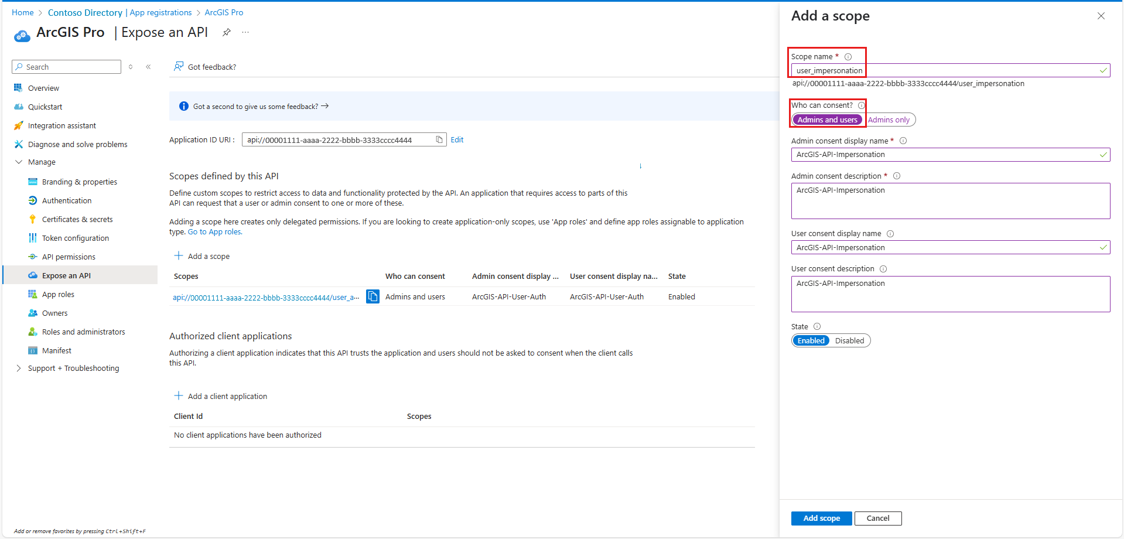This screenshot has height=539, width=1124.
Task: Click the Got feedback? button
Action: click(x=205, y=67)
